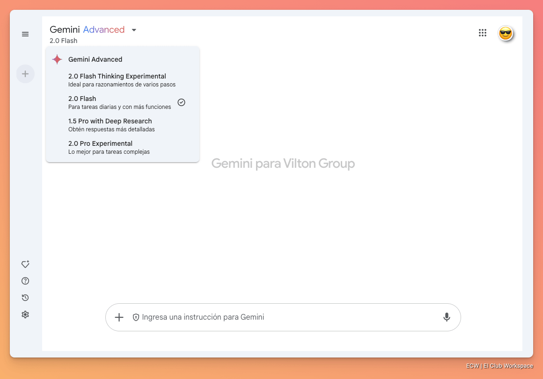The height and width of the screenshot is (379, 543).
Task: Start a new chat with the plus button
Action: tap(25, 74)
